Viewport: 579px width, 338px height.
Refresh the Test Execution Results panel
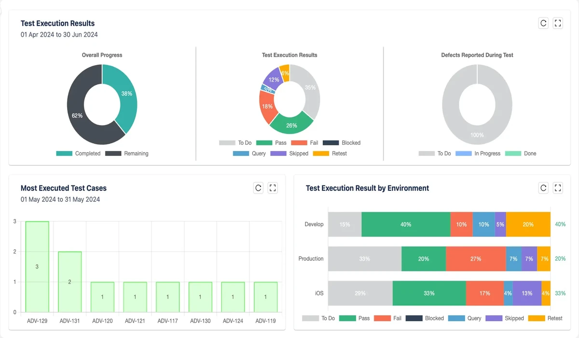pos(543,23)
